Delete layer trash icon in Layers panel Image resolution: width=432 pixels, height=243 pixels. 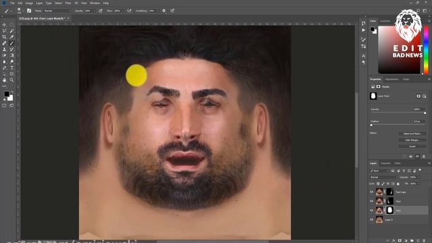click(424, 240)
